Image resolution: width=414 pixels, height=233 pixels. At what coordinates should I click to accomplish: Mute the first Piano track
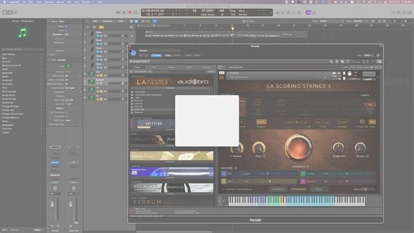[98, 36]
